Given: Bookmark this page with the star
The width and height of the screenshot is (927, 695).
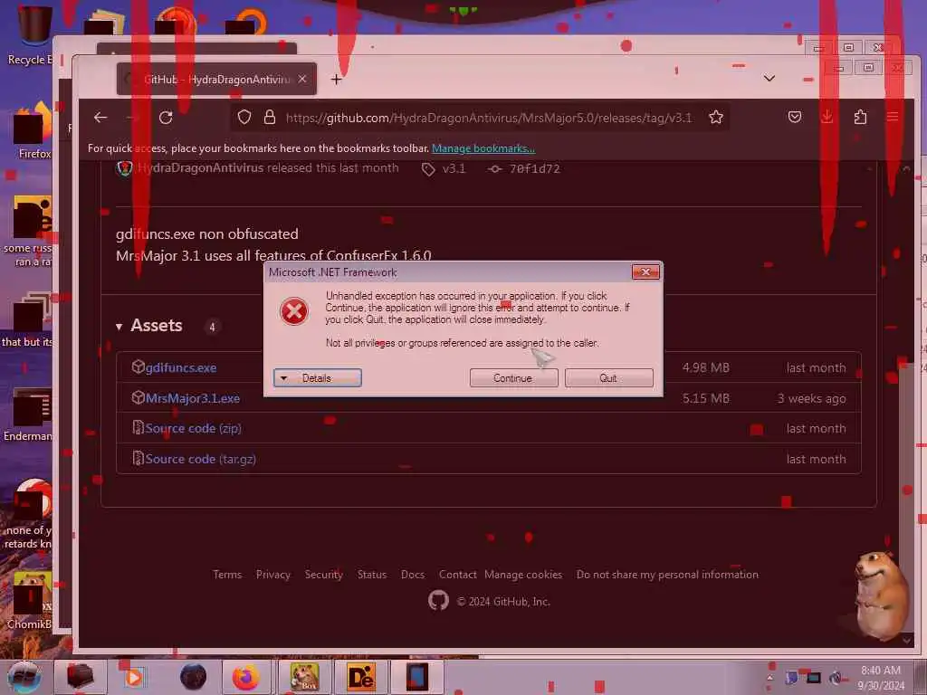Looking at the screenshot, I should point(716,117).
